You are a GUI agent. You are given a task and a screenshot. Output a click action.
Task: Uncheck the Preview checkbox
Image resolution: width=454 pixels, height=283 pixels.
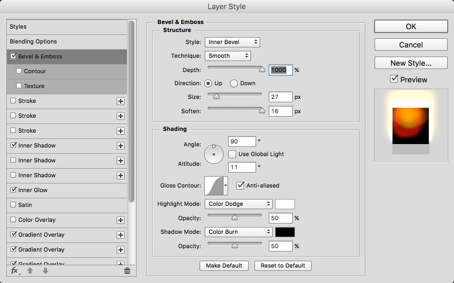click(x=394, y=79)
